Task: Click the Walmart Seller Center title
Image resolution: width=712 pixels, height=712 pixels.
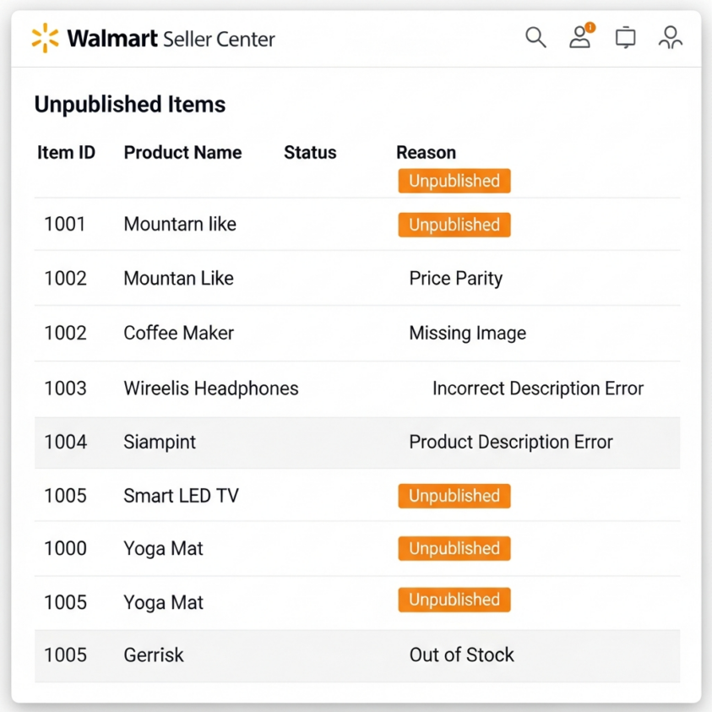Action: pos(171,39)
